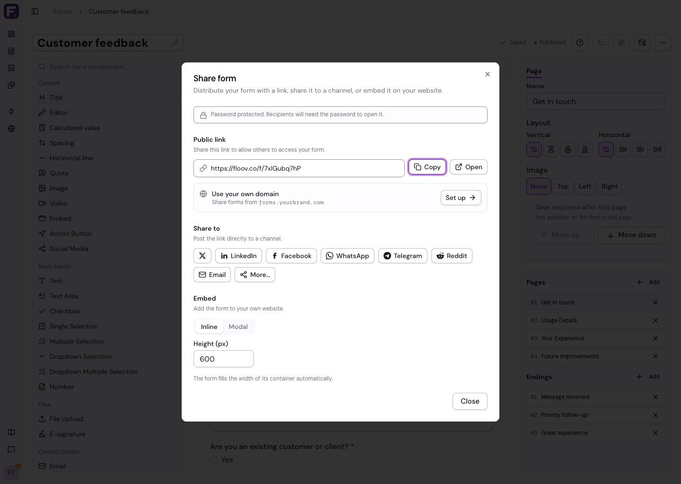Share the form to X (Twitter)

pos(202,256)
